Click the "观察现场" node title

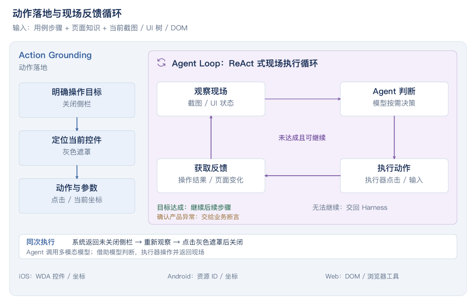tap(211, 91)
